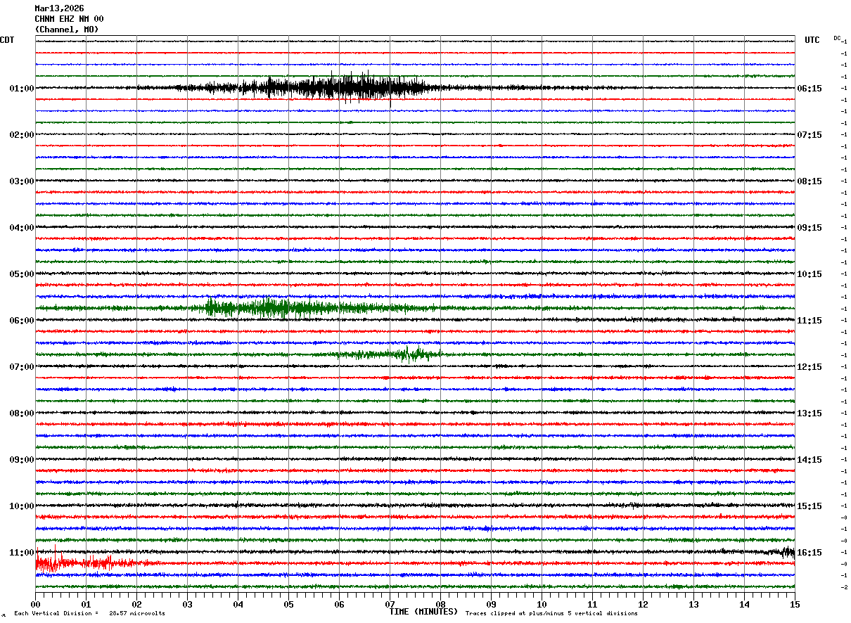The width and height of the screenshot is (851, 623).
Task: Click the 06:15 UTC time label
Action: tap(810, 89)
